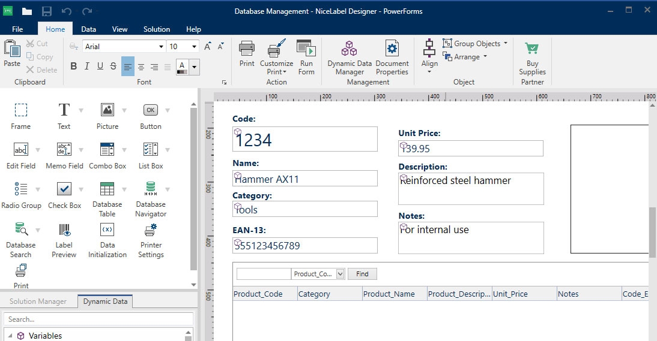Set left text alignment

click(128, 67)
